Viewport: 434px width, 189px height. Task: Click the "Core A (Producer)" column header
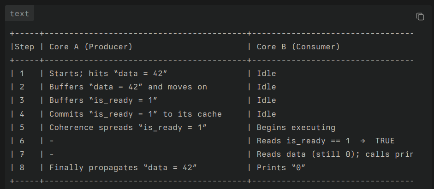click(x=91, y=47)
